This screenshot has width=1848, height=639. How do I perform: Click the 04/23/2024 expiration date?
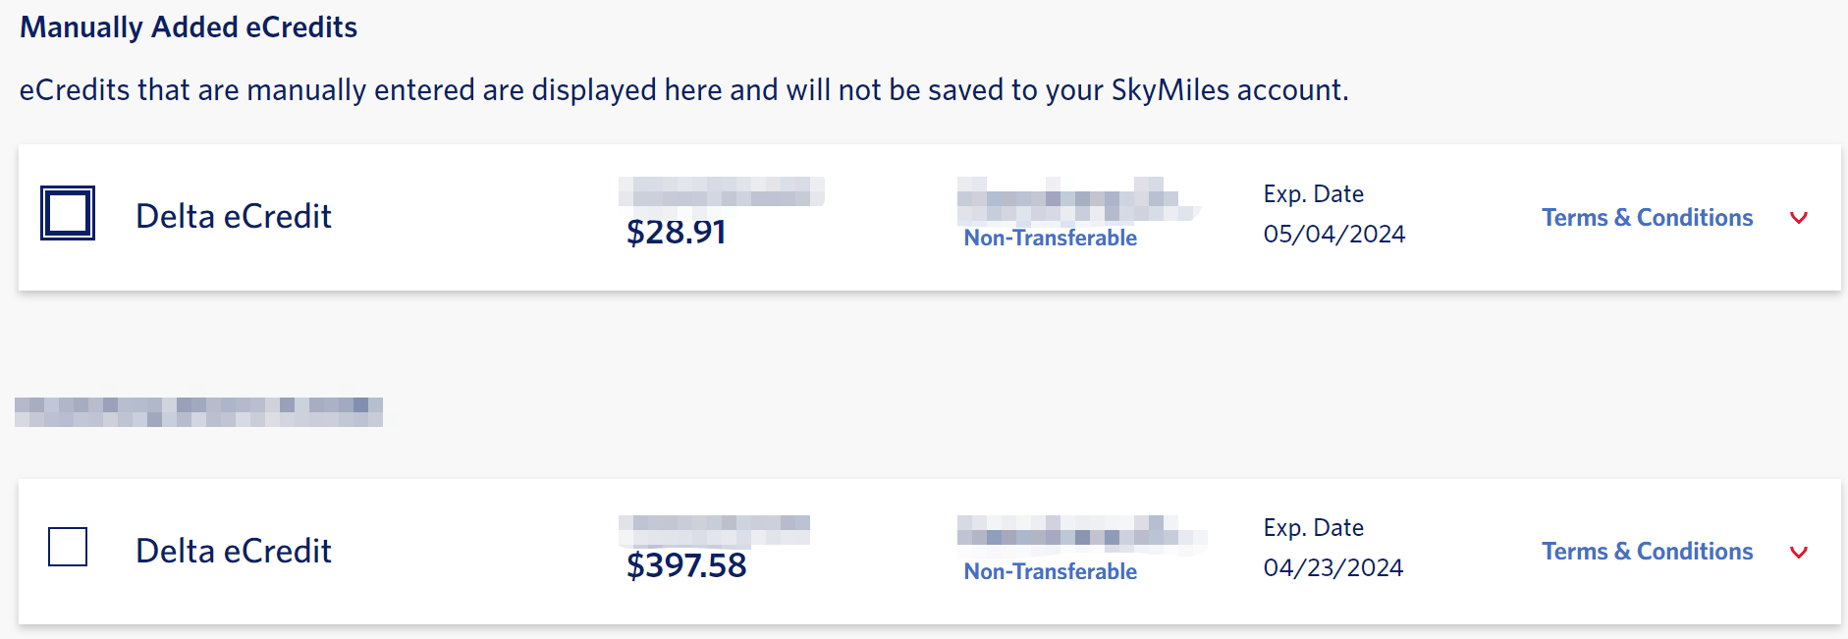[1332, 567]
